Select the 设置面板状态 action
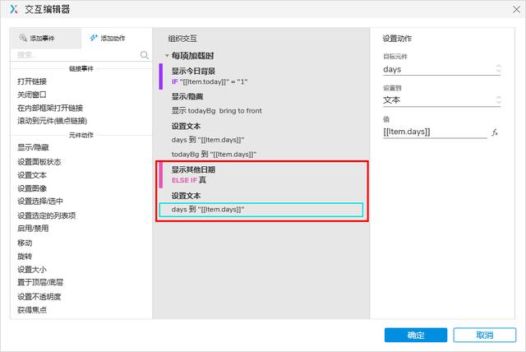 pos(39,162)
